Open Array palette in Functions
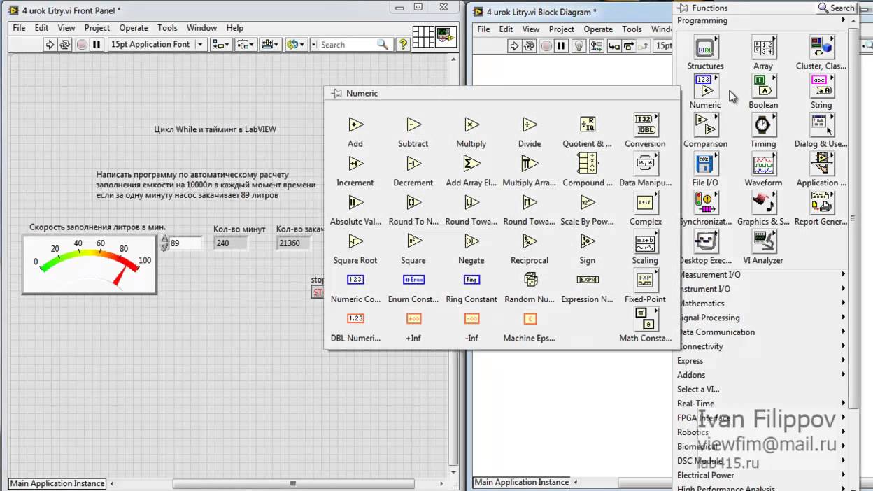Image resolution: width=873 pixels, height=491 pixels. 763,48
